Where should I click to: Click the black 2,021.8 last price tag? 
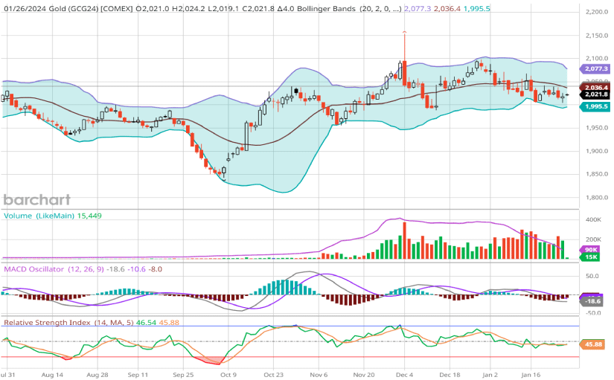pos(596,94)
